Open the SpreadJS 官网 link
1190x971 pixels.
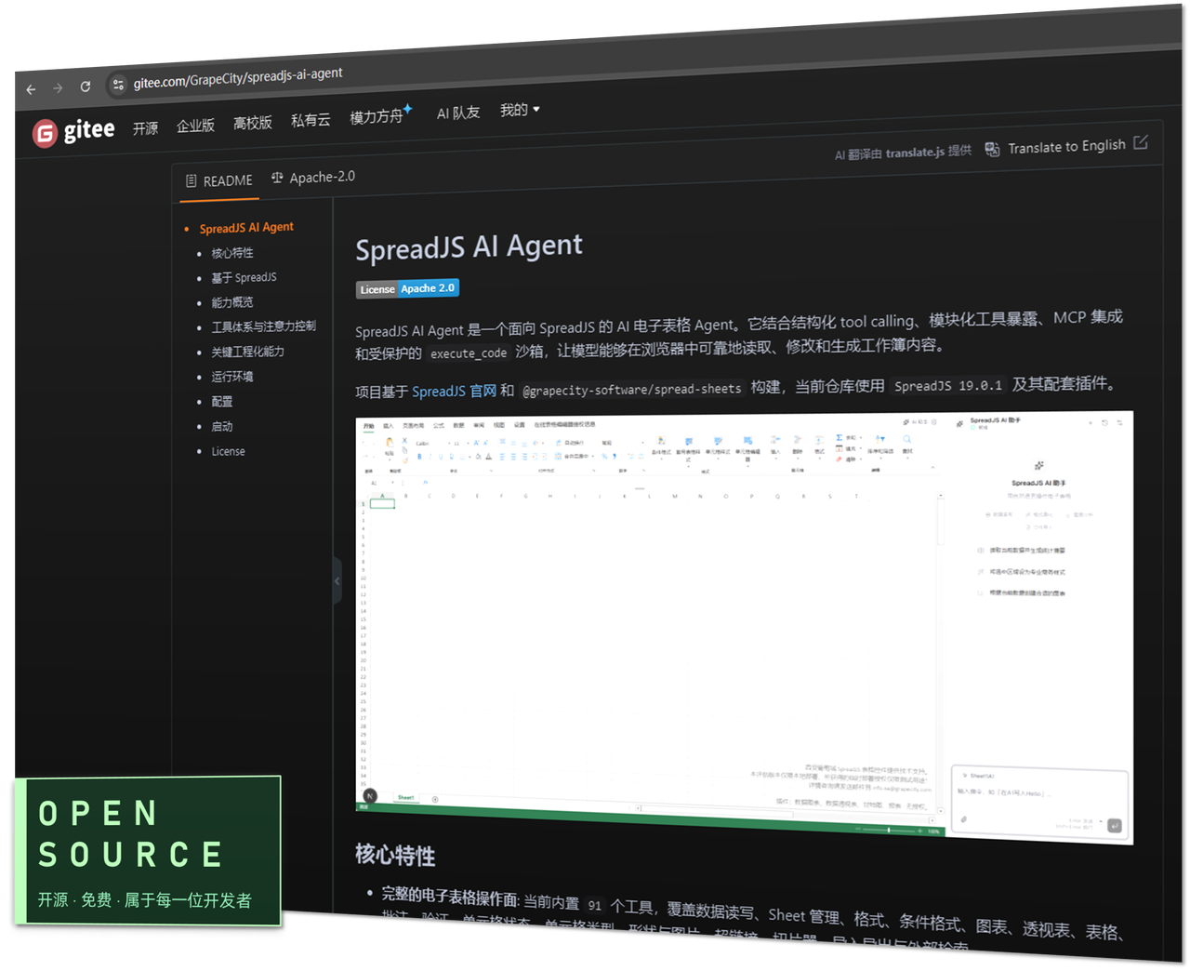point(454,391)
